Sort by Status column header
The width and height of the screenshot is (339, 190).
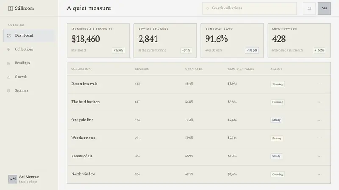276,69
